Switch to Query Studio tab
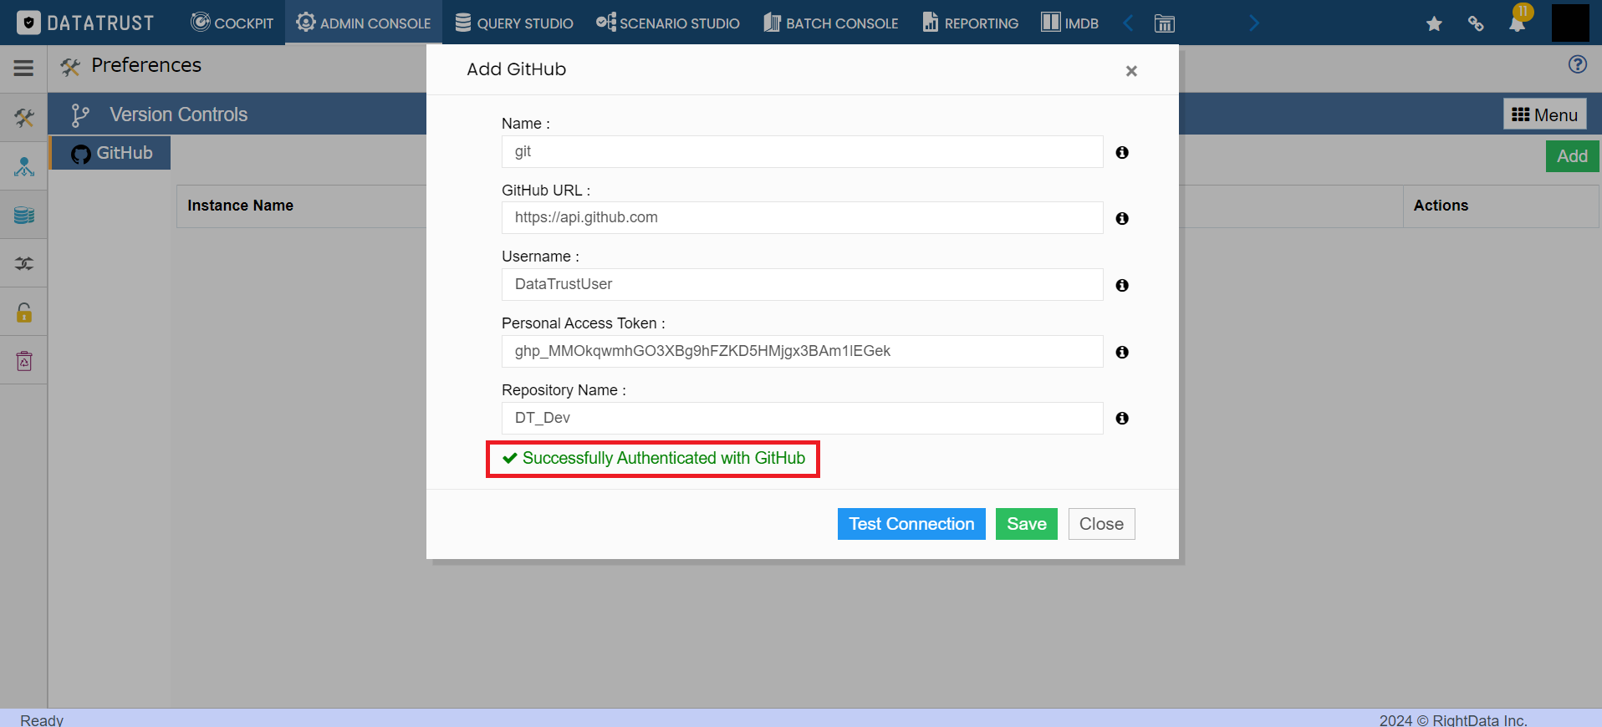Image resolution: width=1602 pixels, height=727 pixels. coord(514,23)
